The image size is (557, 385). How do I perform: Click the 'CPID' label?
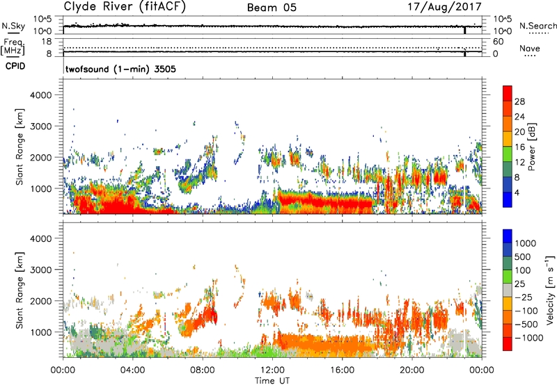(15, 66)
